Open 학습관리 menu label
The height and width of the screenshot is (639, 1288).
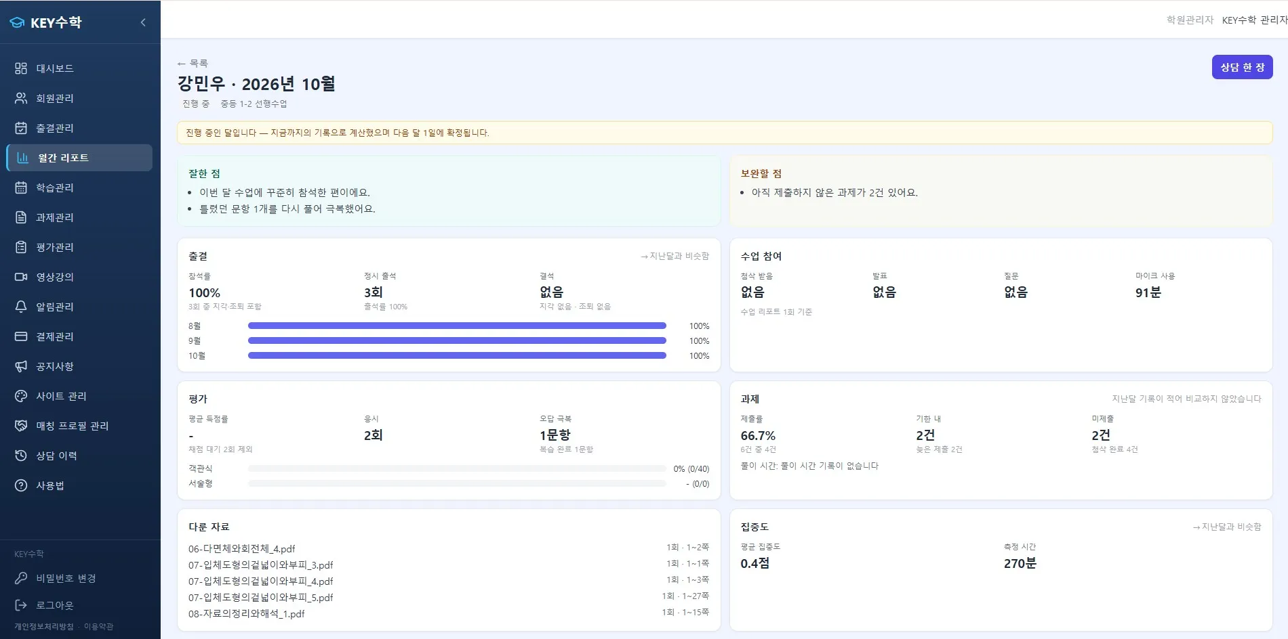click(55, 188)
